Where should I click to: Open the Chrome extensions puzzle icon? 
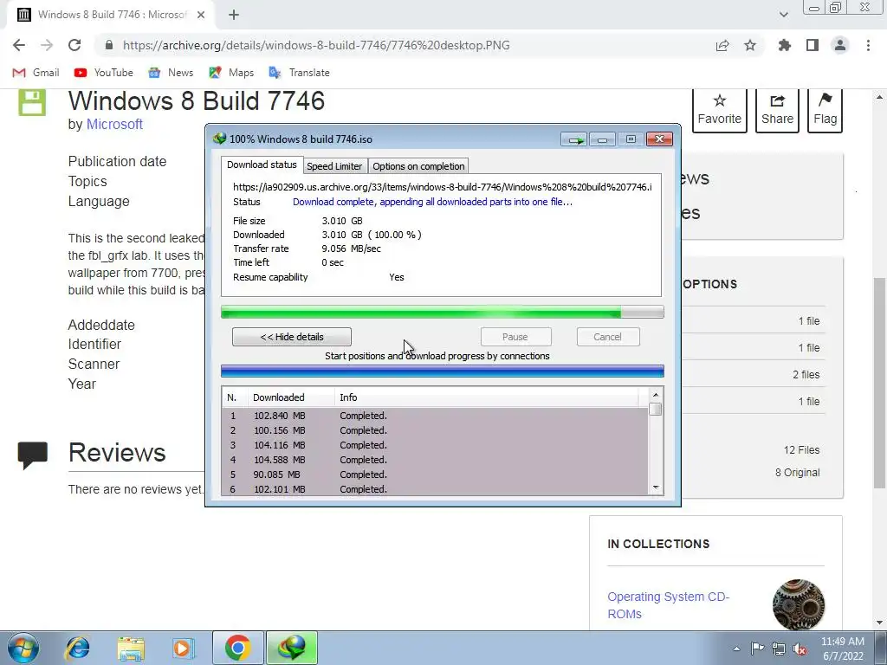click(x=785, y=45)
